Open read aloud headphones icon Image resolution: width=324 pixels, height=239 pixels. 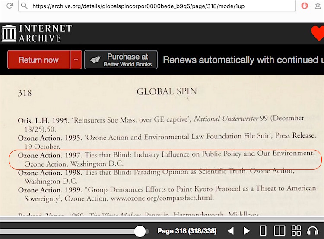(312, 231)
